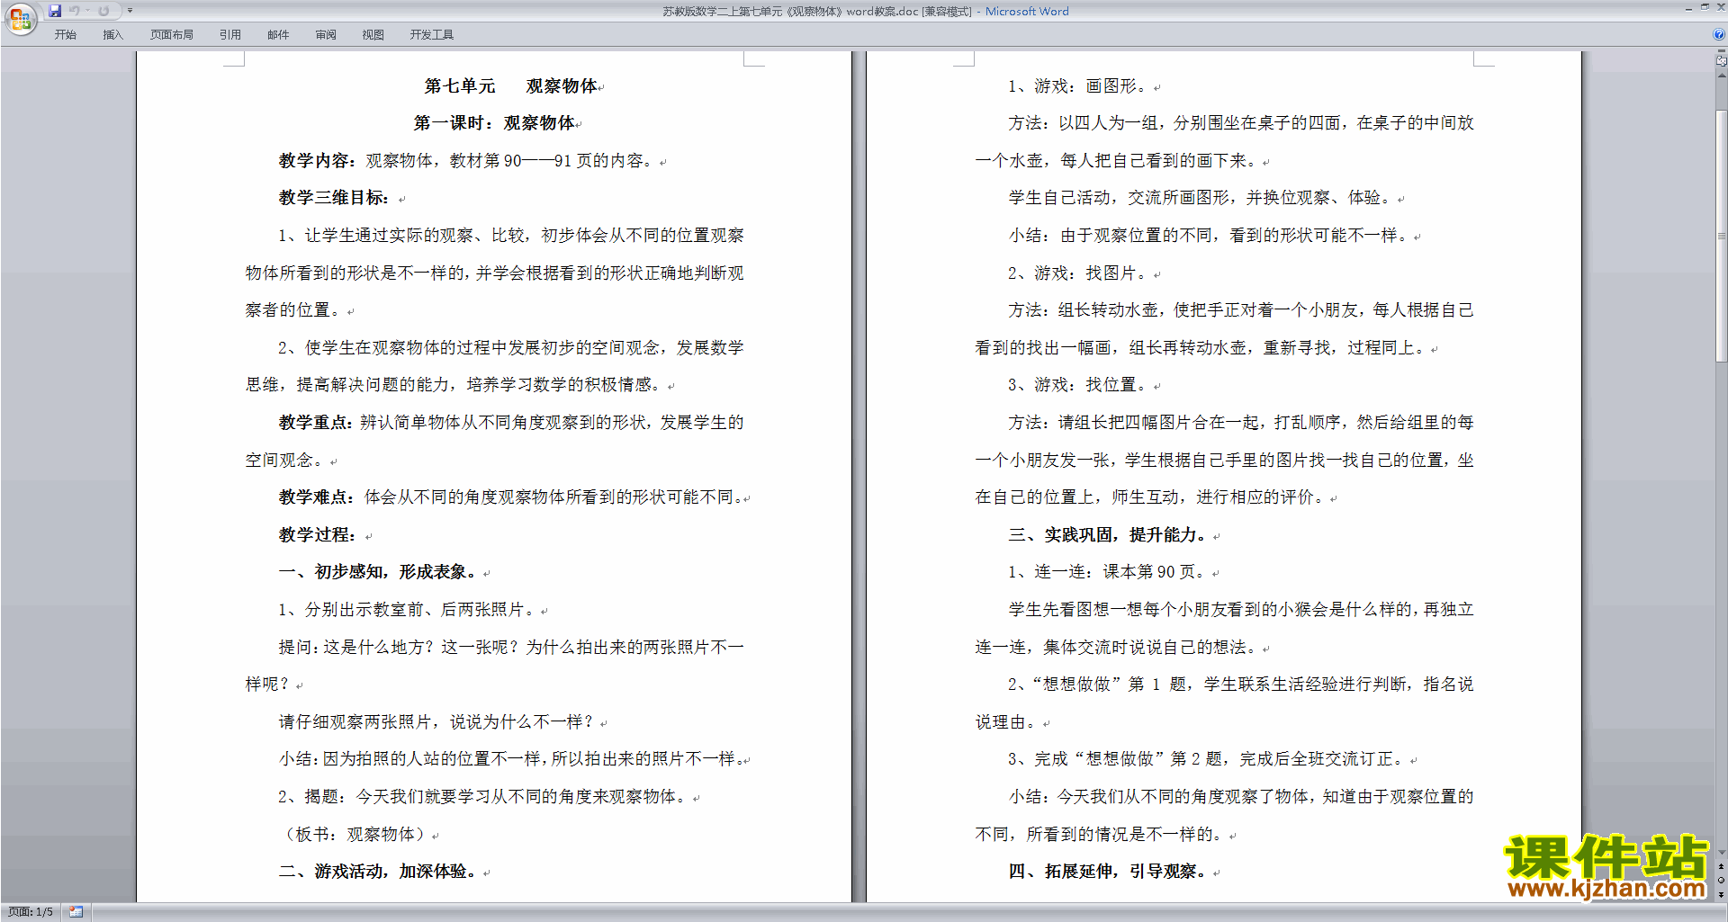Click the line 1、游戏：画图形。
The width and height of the screenshot is (1728, 922).
click(1078, 86)
